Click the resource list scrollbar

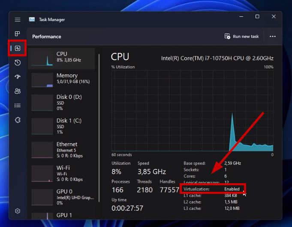tap(99, 128)
